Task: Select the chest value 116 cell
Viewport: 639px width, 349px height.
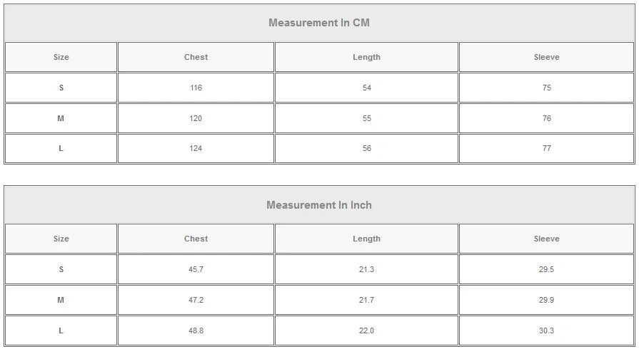Action: point(196,88)
